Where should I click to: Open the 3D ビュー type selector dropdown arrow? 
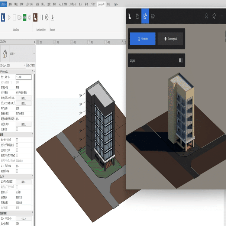(x=34, y=54)
